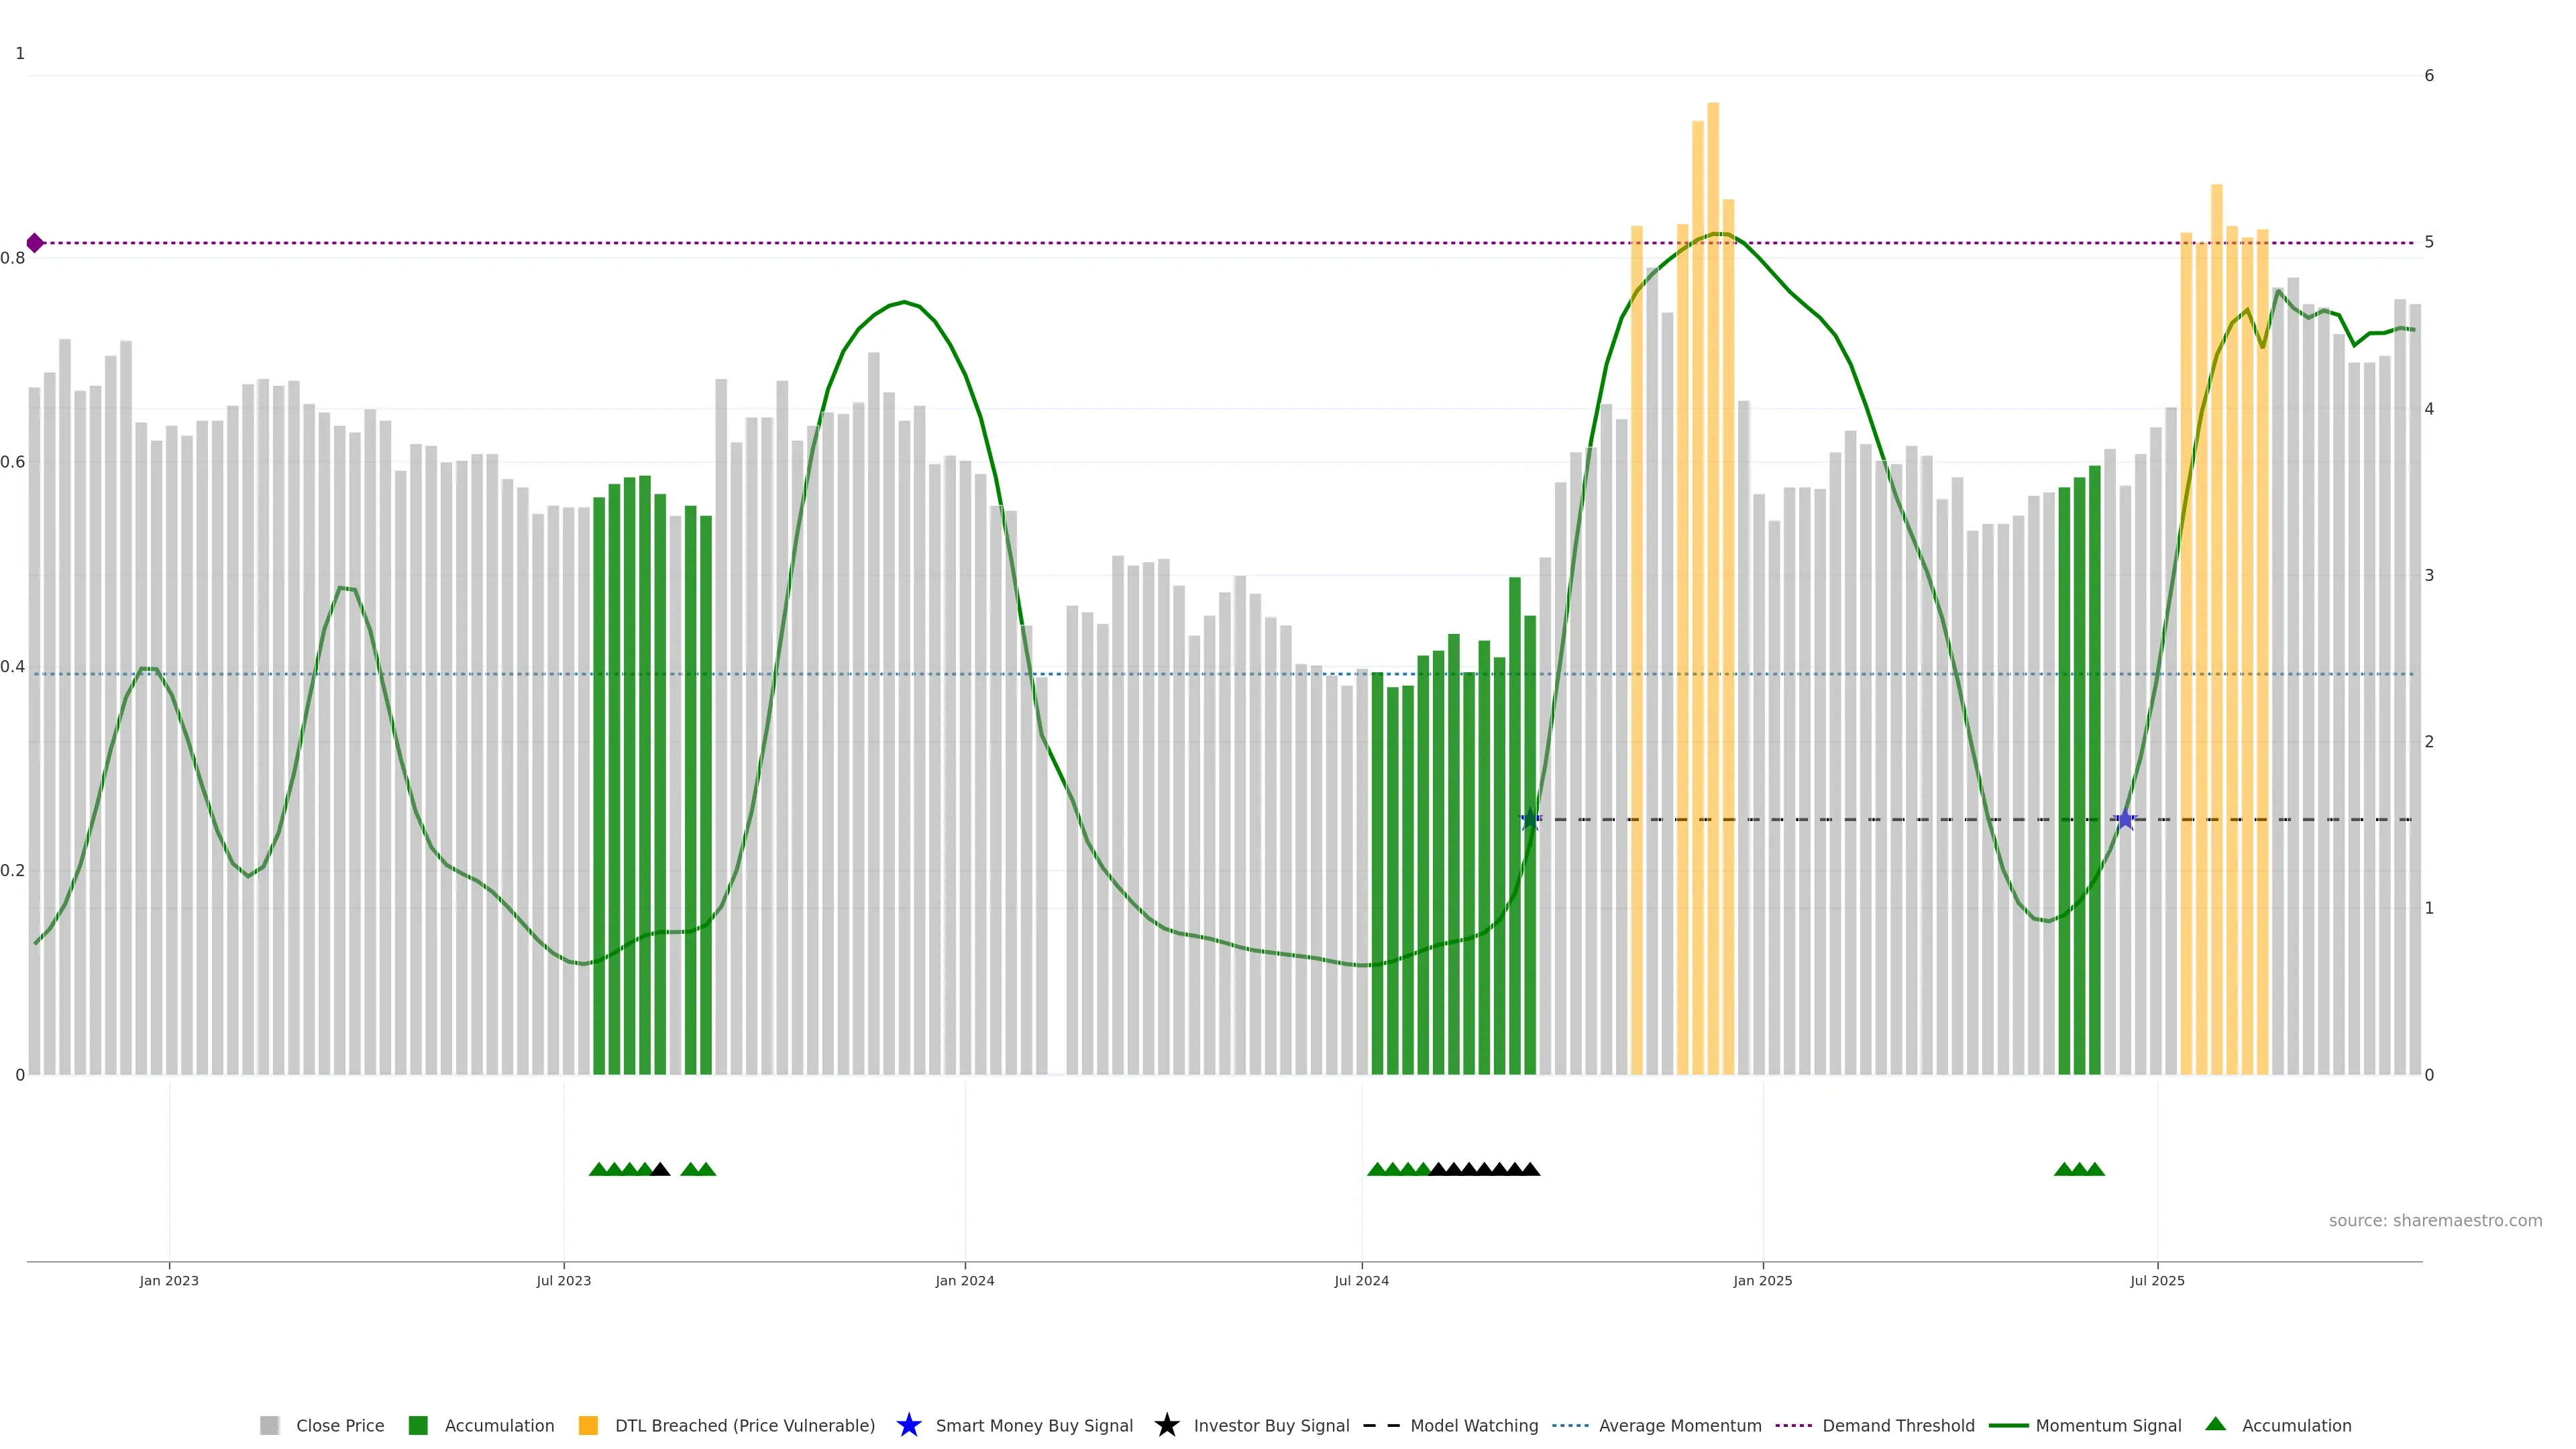The image size is (2576, 1449).
Task: Click the lone black triangle in 2023 accumulation row
Action: coord(660,1169)
